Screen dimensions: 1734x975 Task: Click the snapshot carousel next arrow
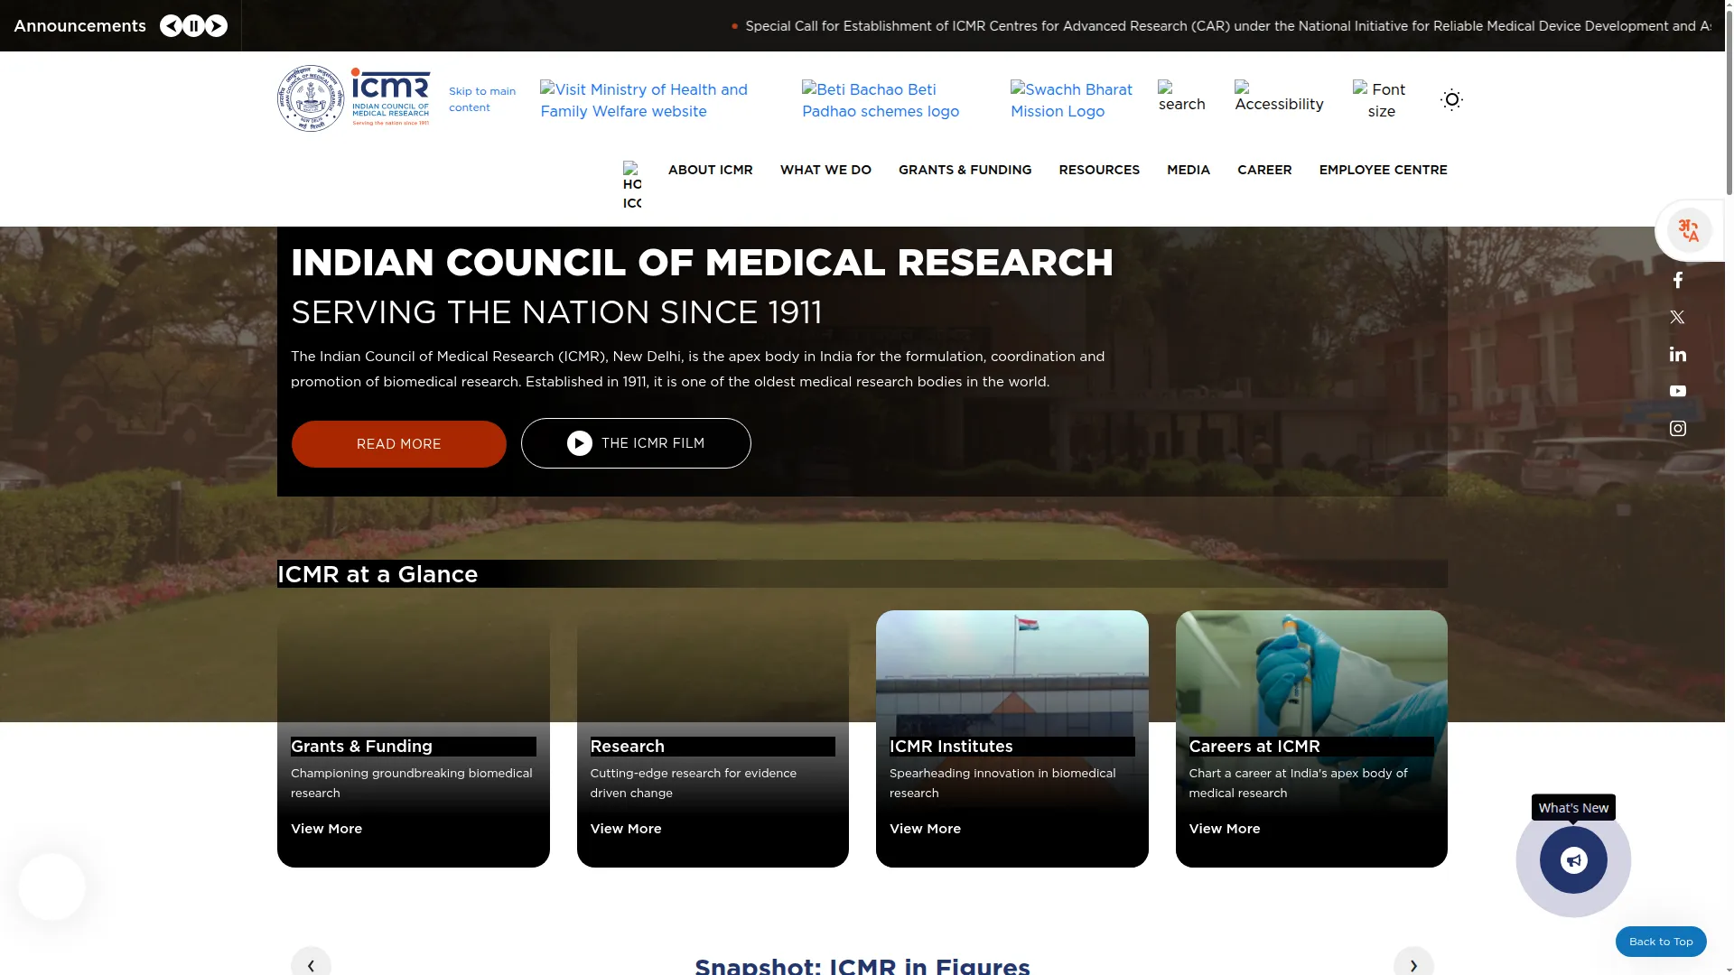click(x=1413, y=964)
